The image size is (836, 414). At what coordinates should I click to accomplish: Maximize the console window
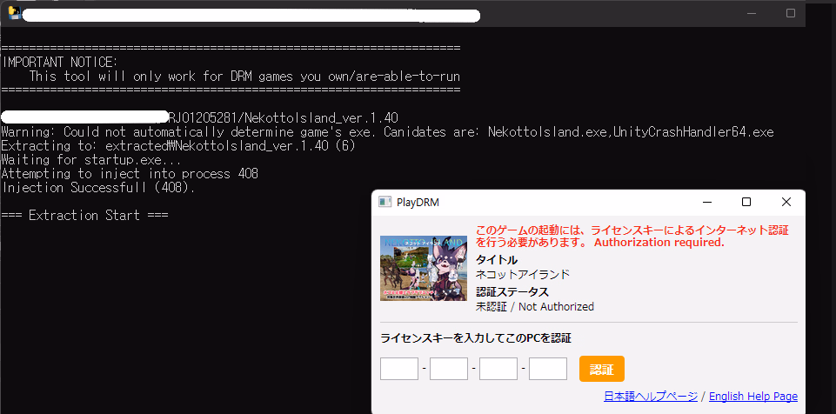(x=790, y=13)
